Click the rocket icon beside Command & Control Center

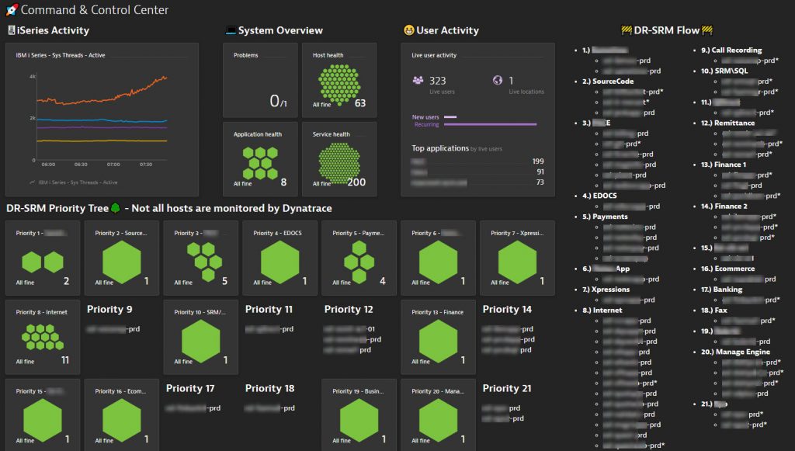[11, 10]
